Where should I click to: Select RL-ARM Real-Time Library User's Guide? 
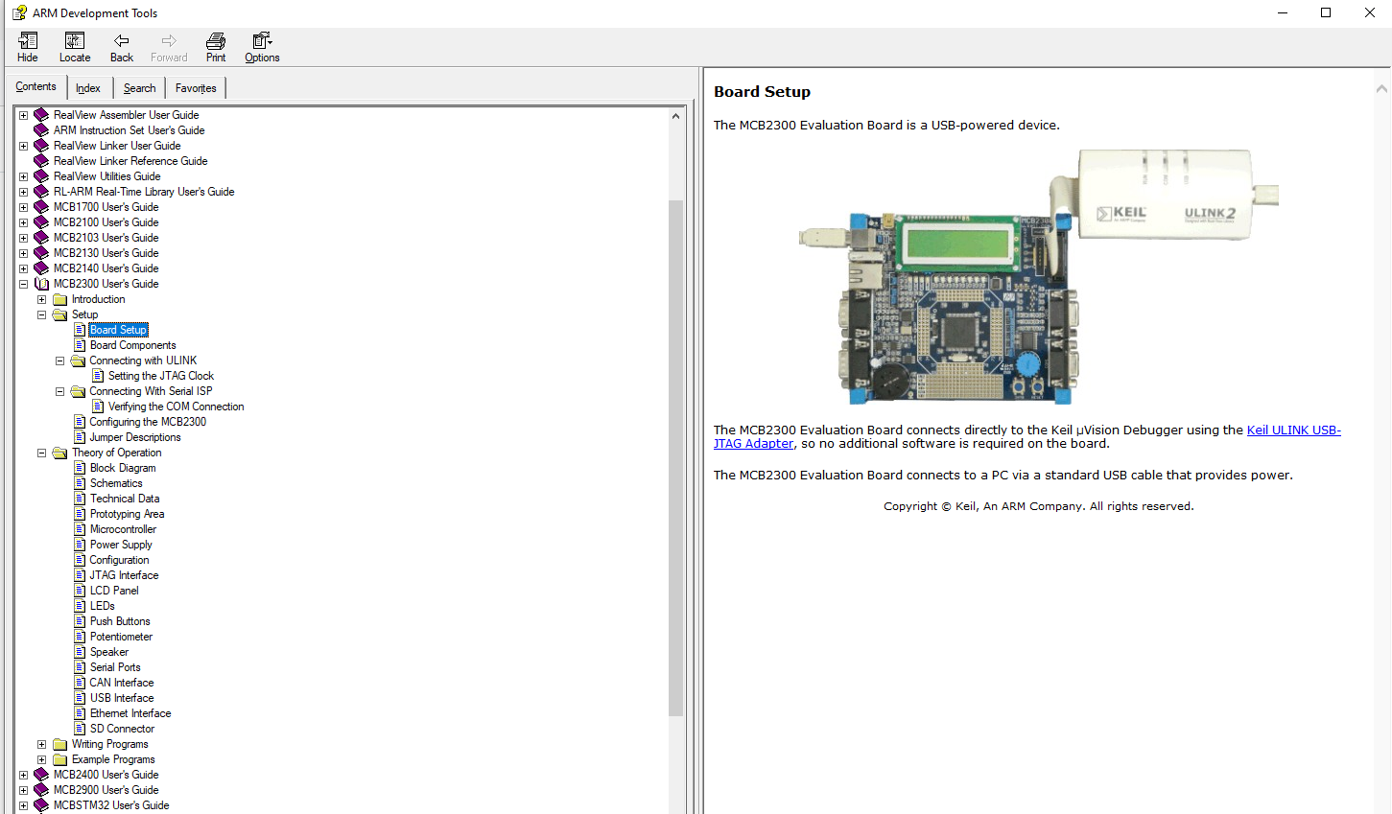coord(144,192)
